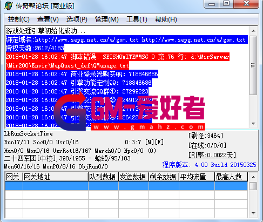Click the 平均流量 column header
The height and width of the screenshot is (222, 263).
197,177
